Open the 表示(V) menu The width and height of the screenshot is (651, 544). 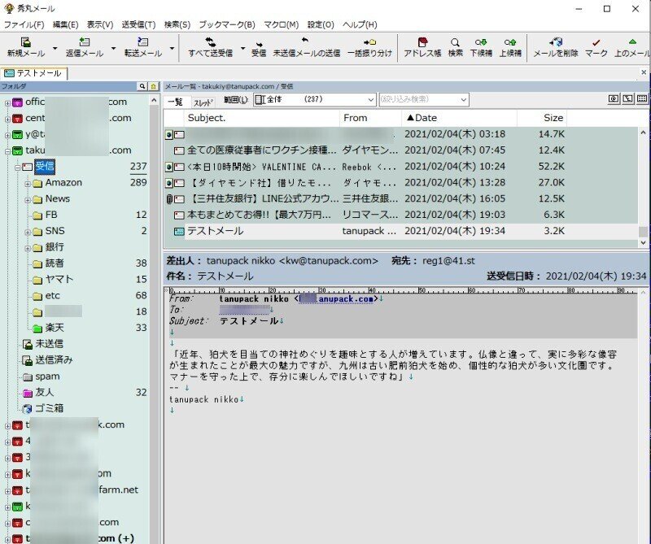pyautogui.click(x=99, y=24)
